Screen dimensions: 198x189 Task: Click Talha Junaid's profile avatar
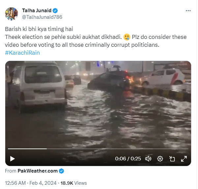click(x=12, y=14)
